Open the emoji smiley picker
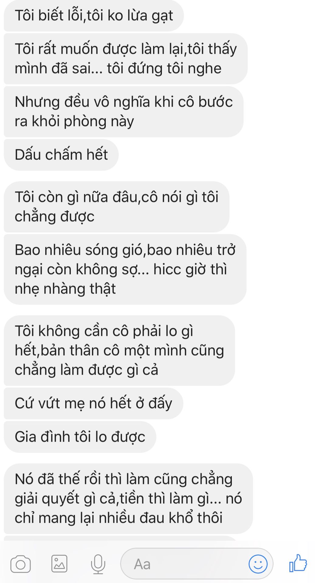Screen dimensions: 315x583 point(258,564)
